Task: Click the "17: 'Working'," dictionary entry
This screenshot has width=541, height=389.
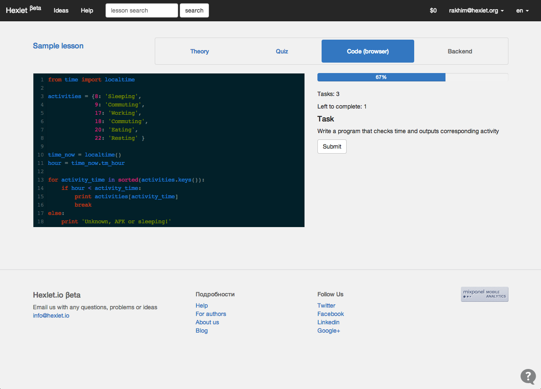Action: coord(118,113)
